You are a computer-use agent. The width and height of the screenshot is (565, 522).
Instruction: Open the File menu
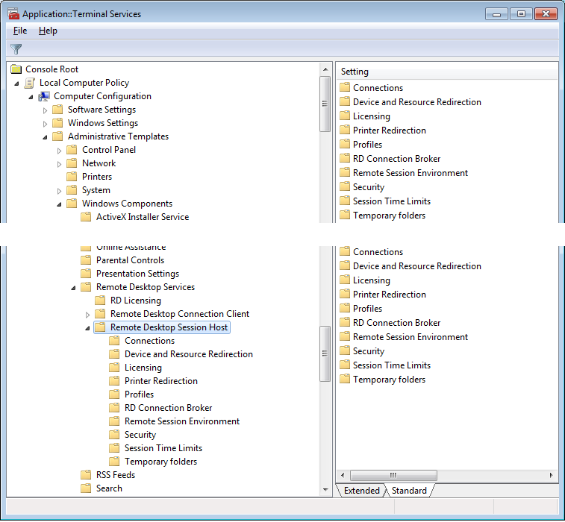point(20,31)
